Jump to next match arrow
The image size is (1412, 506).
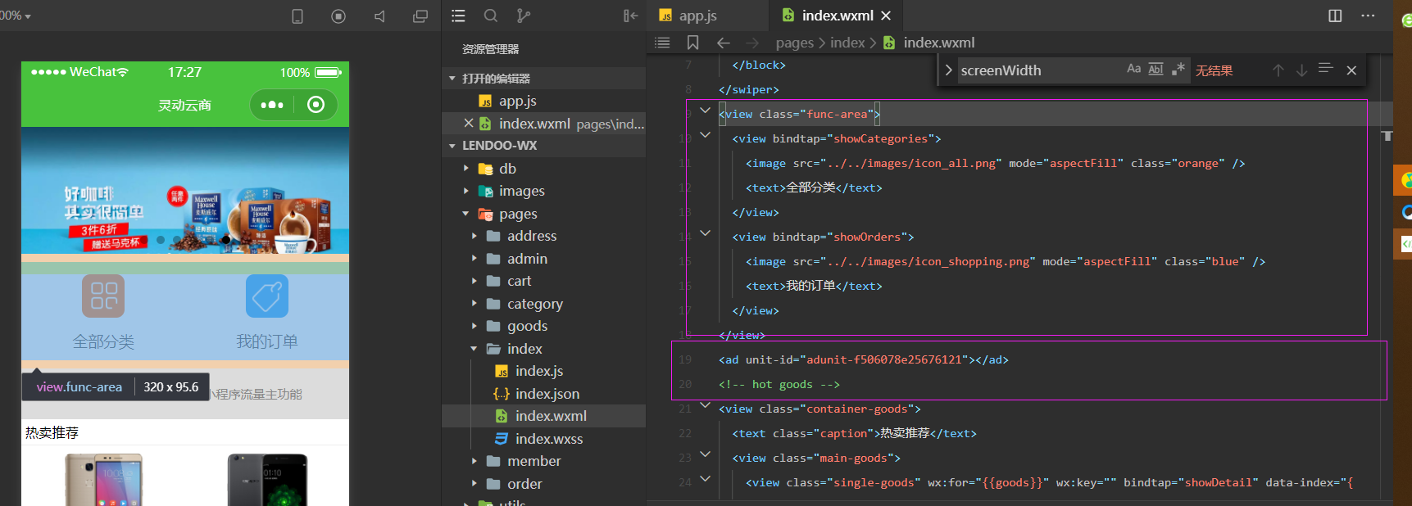(x=1301, y=70)
